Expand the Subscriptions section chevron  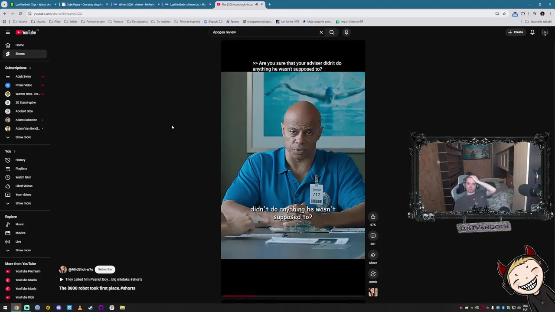click(30, 68)
